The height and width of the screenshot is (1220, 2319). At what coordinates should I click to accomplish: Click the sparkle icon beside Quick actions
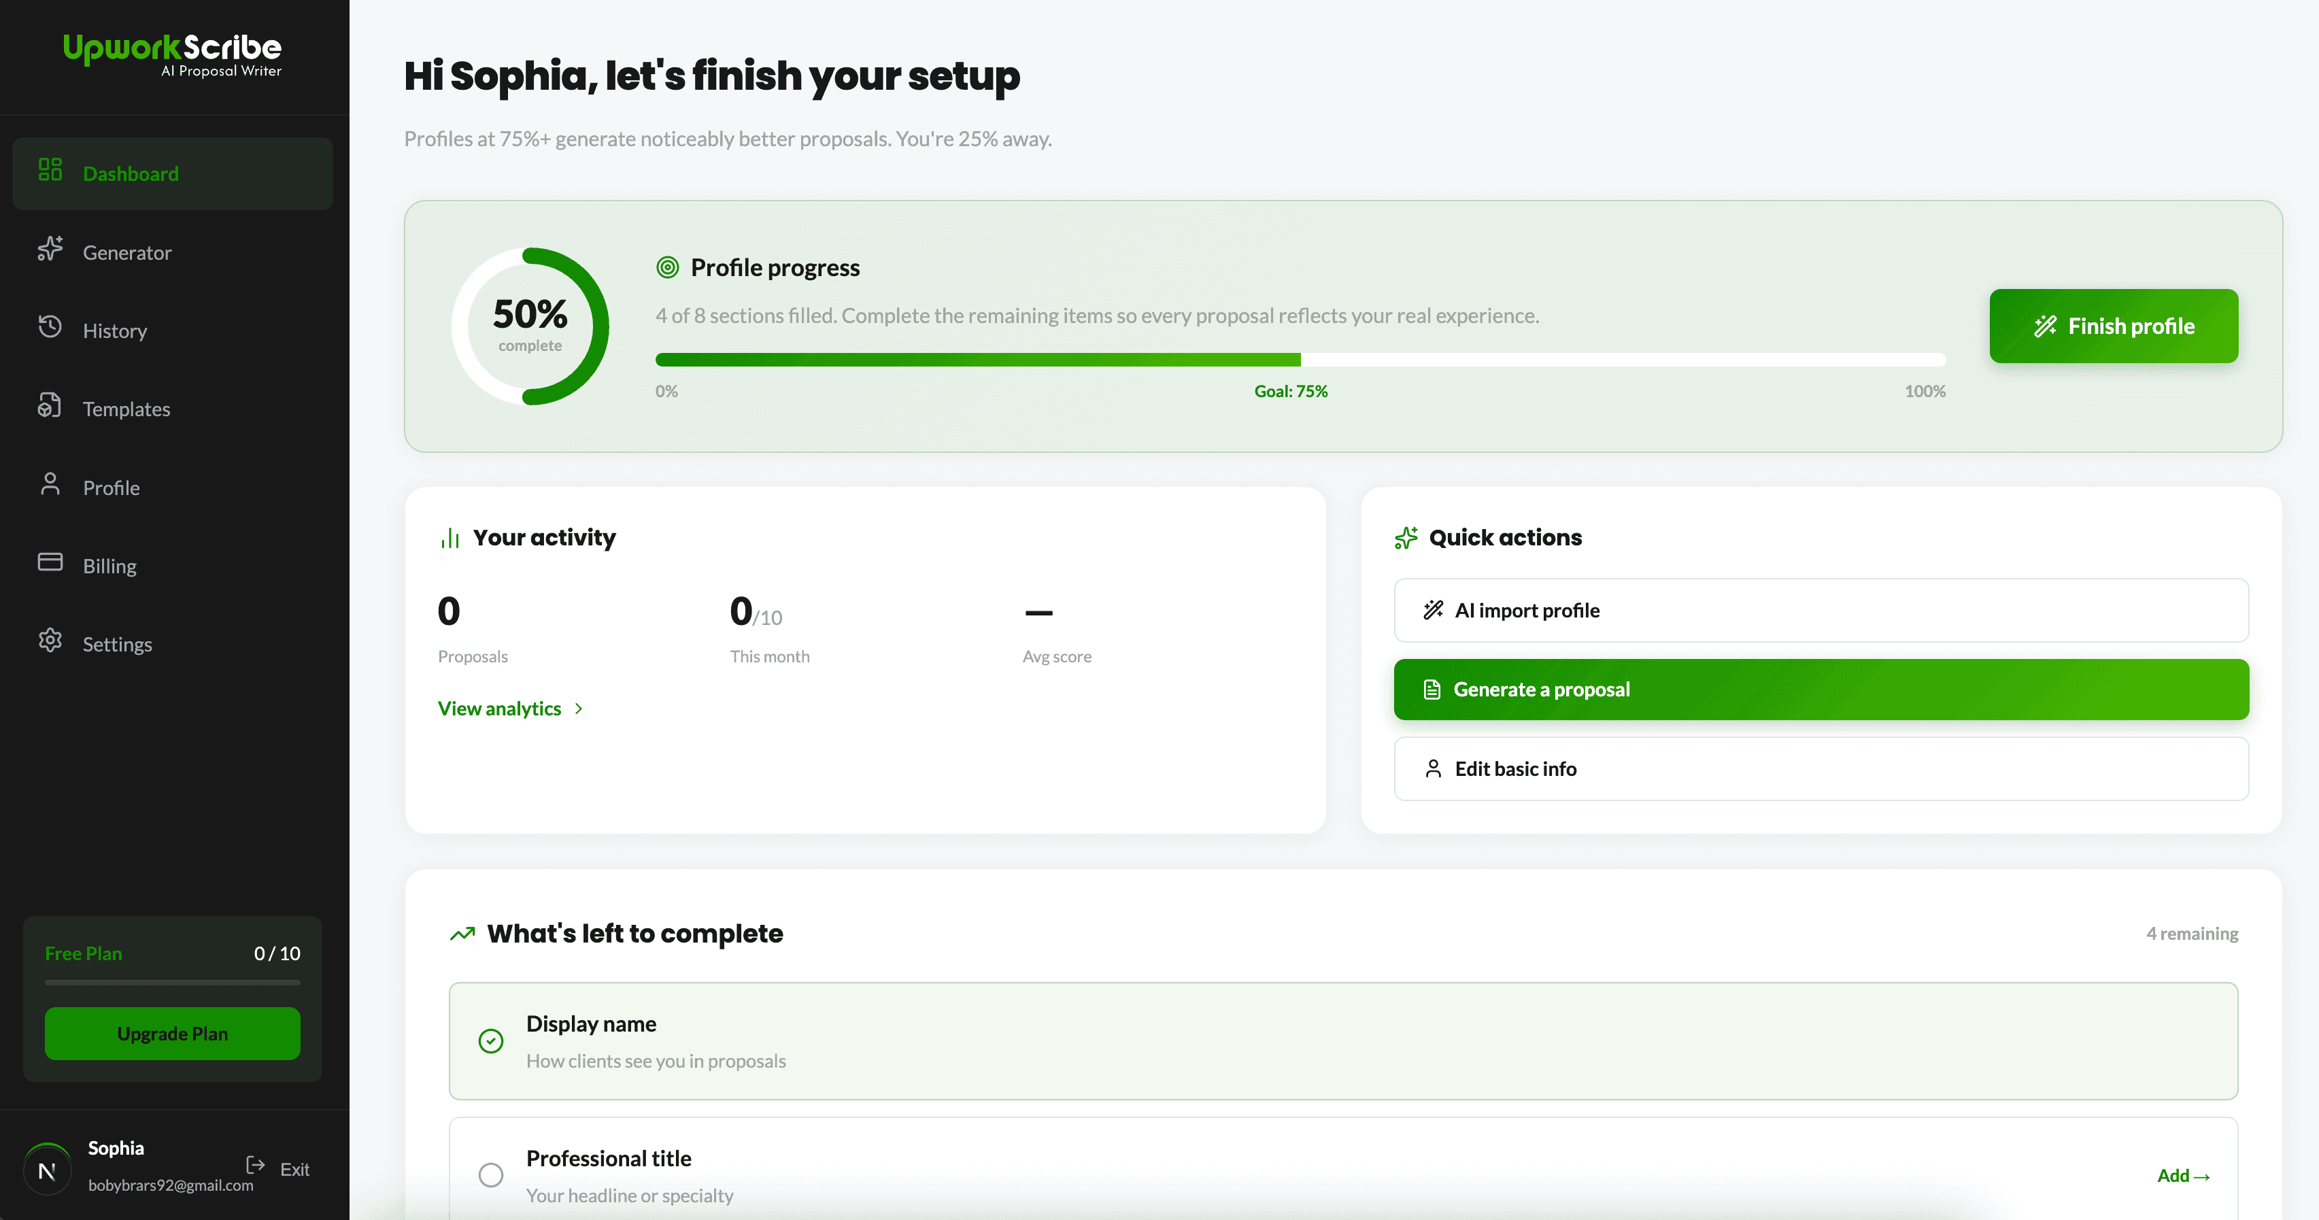1406,537
